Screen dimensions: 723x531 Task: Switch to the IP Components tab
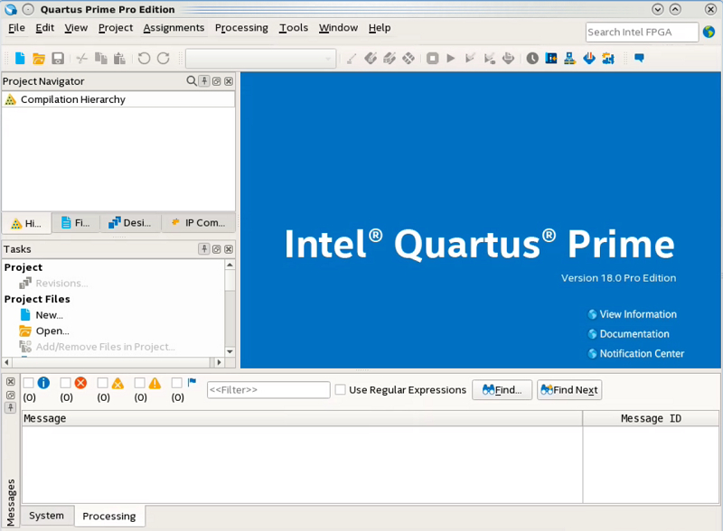pyautogui.click(x=198, y=223)
